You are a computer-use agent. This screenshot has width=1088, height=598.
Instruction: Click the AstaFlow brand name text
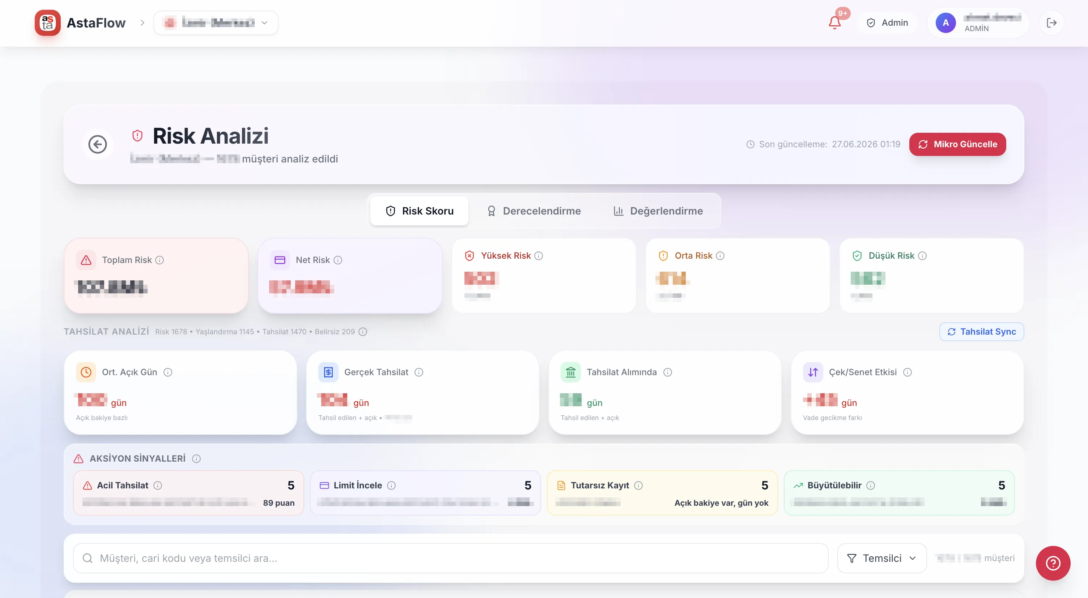[x=96, y=23]
